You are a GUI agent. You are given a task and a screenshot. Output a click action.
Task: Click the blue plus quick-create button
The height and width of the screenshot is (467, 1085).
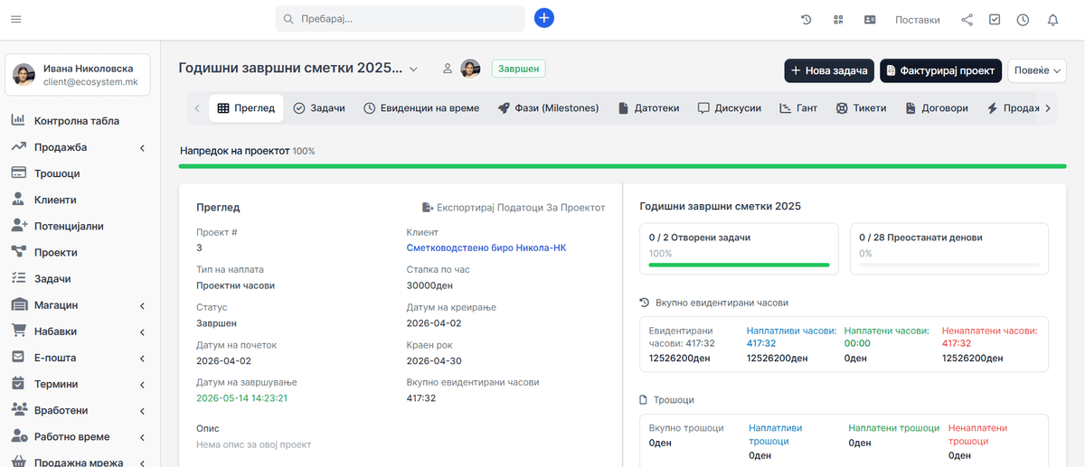[x=543, y=18]
